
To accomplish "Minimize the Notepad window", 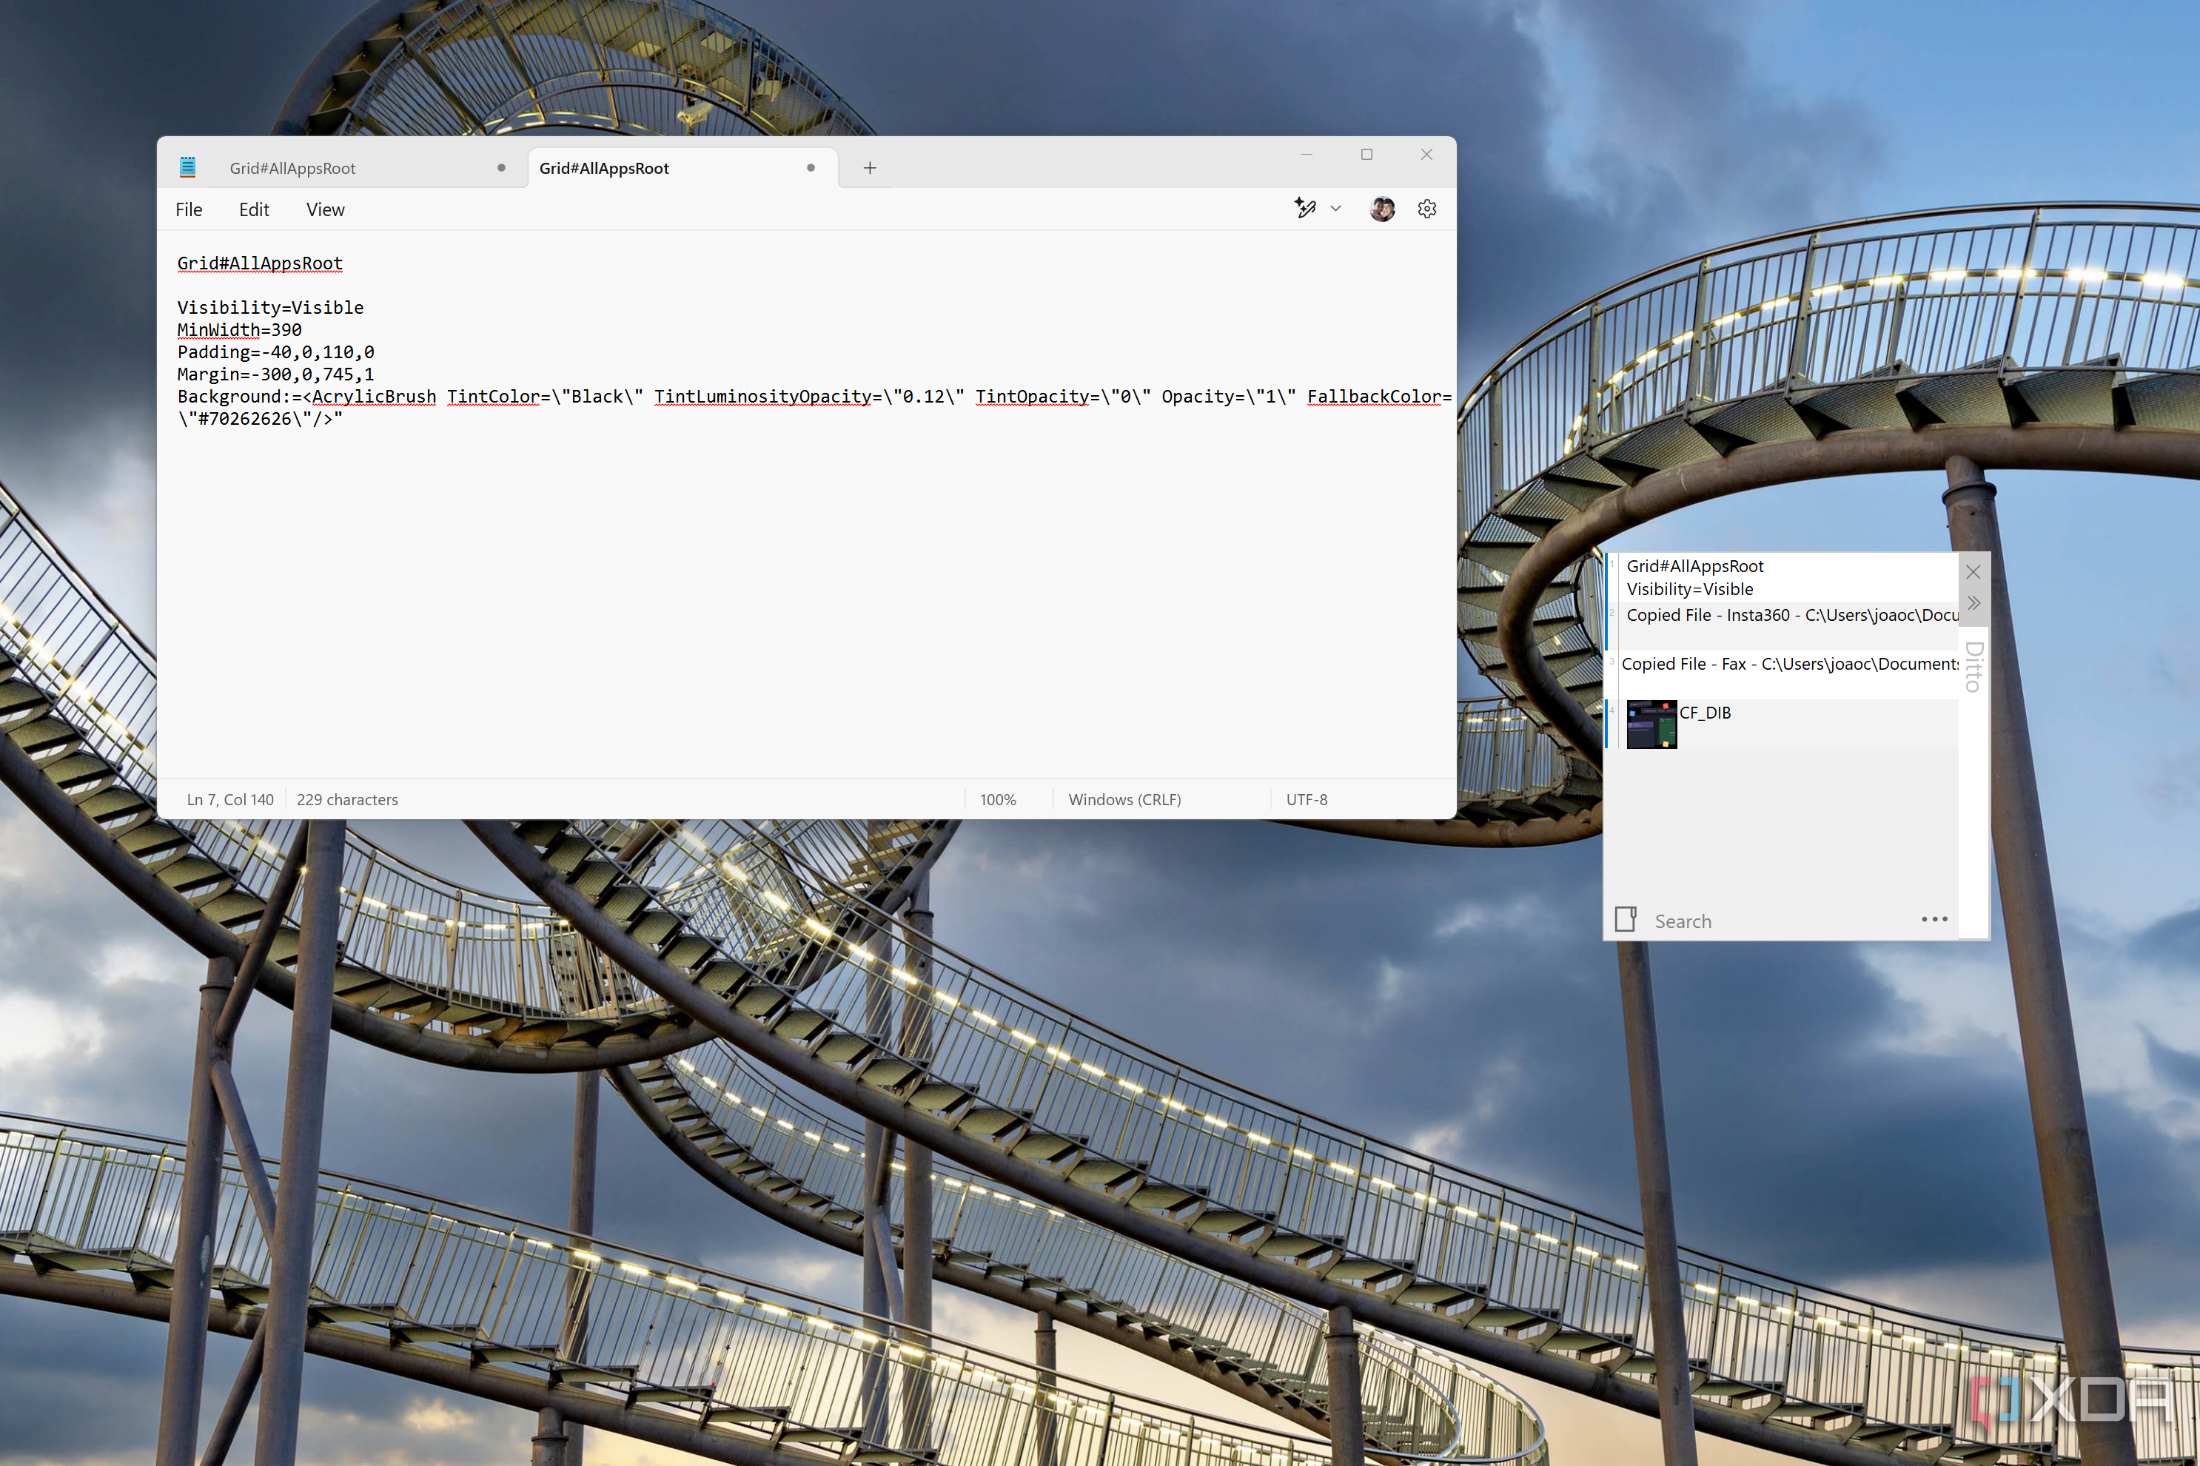I will (x=1307, y=154).
